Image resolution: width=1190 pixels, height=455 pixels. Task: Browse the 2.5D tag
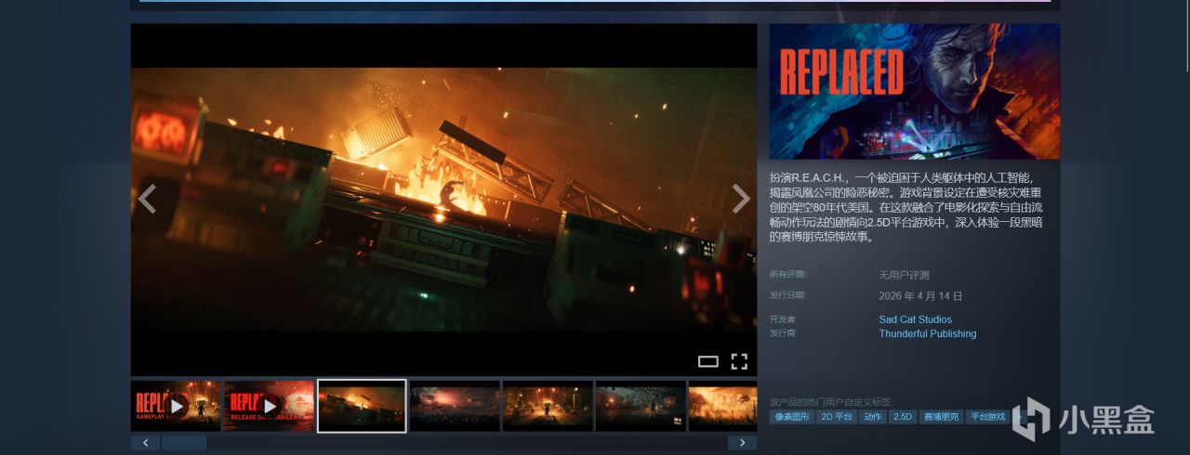tap(902, 417)
